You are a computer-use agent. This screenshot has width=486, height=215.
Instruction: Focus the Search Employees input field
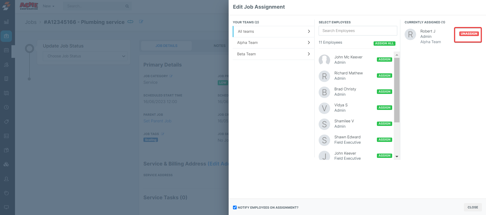pyautogui.click(x=358, y=31)
